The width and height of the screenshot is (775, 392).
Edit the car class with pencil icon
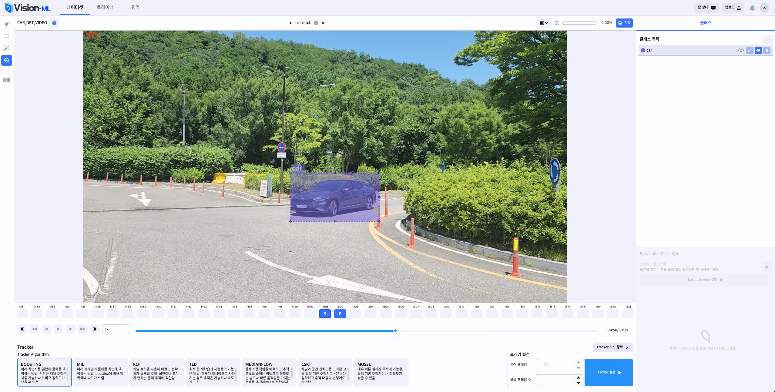pyautogui.click(x=750, y=50)
